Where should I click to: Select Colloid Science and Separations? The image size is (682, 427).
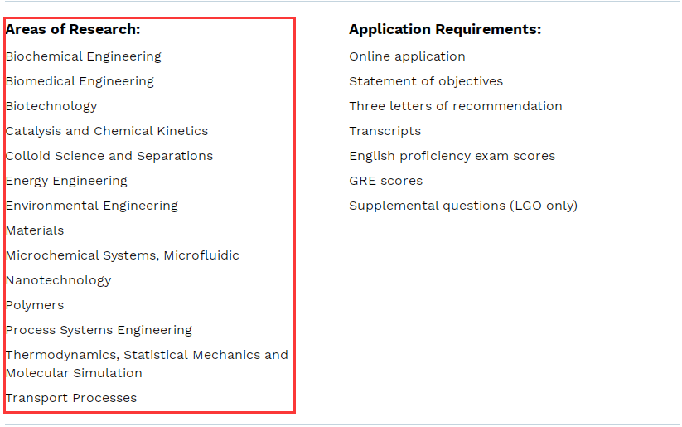click(x=109, y=156)
